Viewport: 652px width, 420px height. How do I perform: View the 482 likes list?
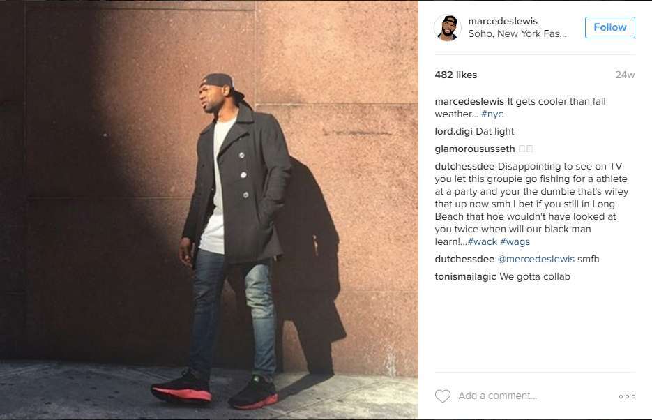(456, 75)
